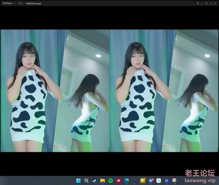The height and width of the screenshot is (185, 219).
Task: Launch Steam from the taskbar
Action: pos(94,181)
